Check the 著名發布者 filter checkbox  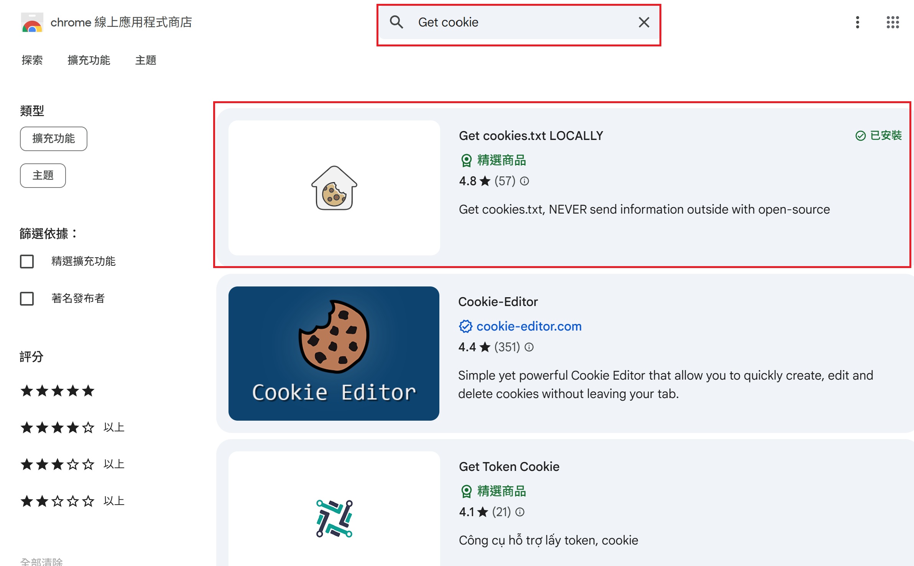click(x=27, y=299)
